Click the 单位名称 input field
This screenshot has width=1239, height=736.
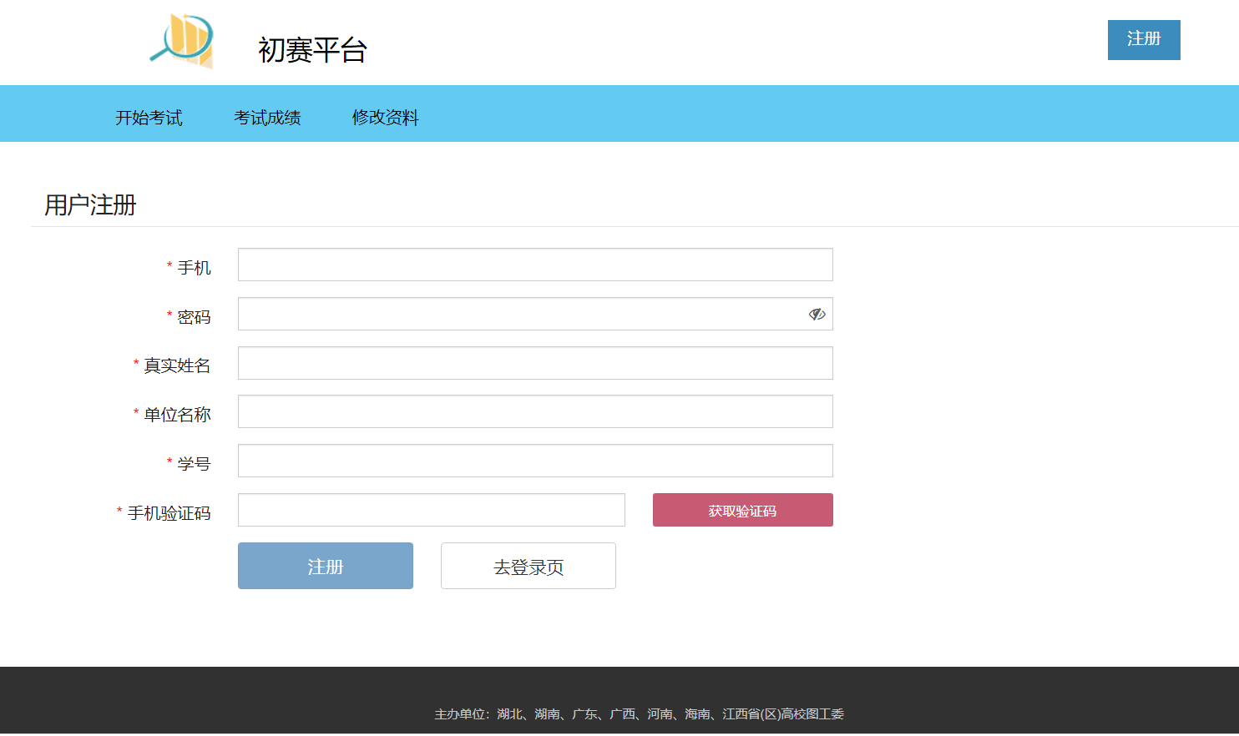(x=534, y=411)
